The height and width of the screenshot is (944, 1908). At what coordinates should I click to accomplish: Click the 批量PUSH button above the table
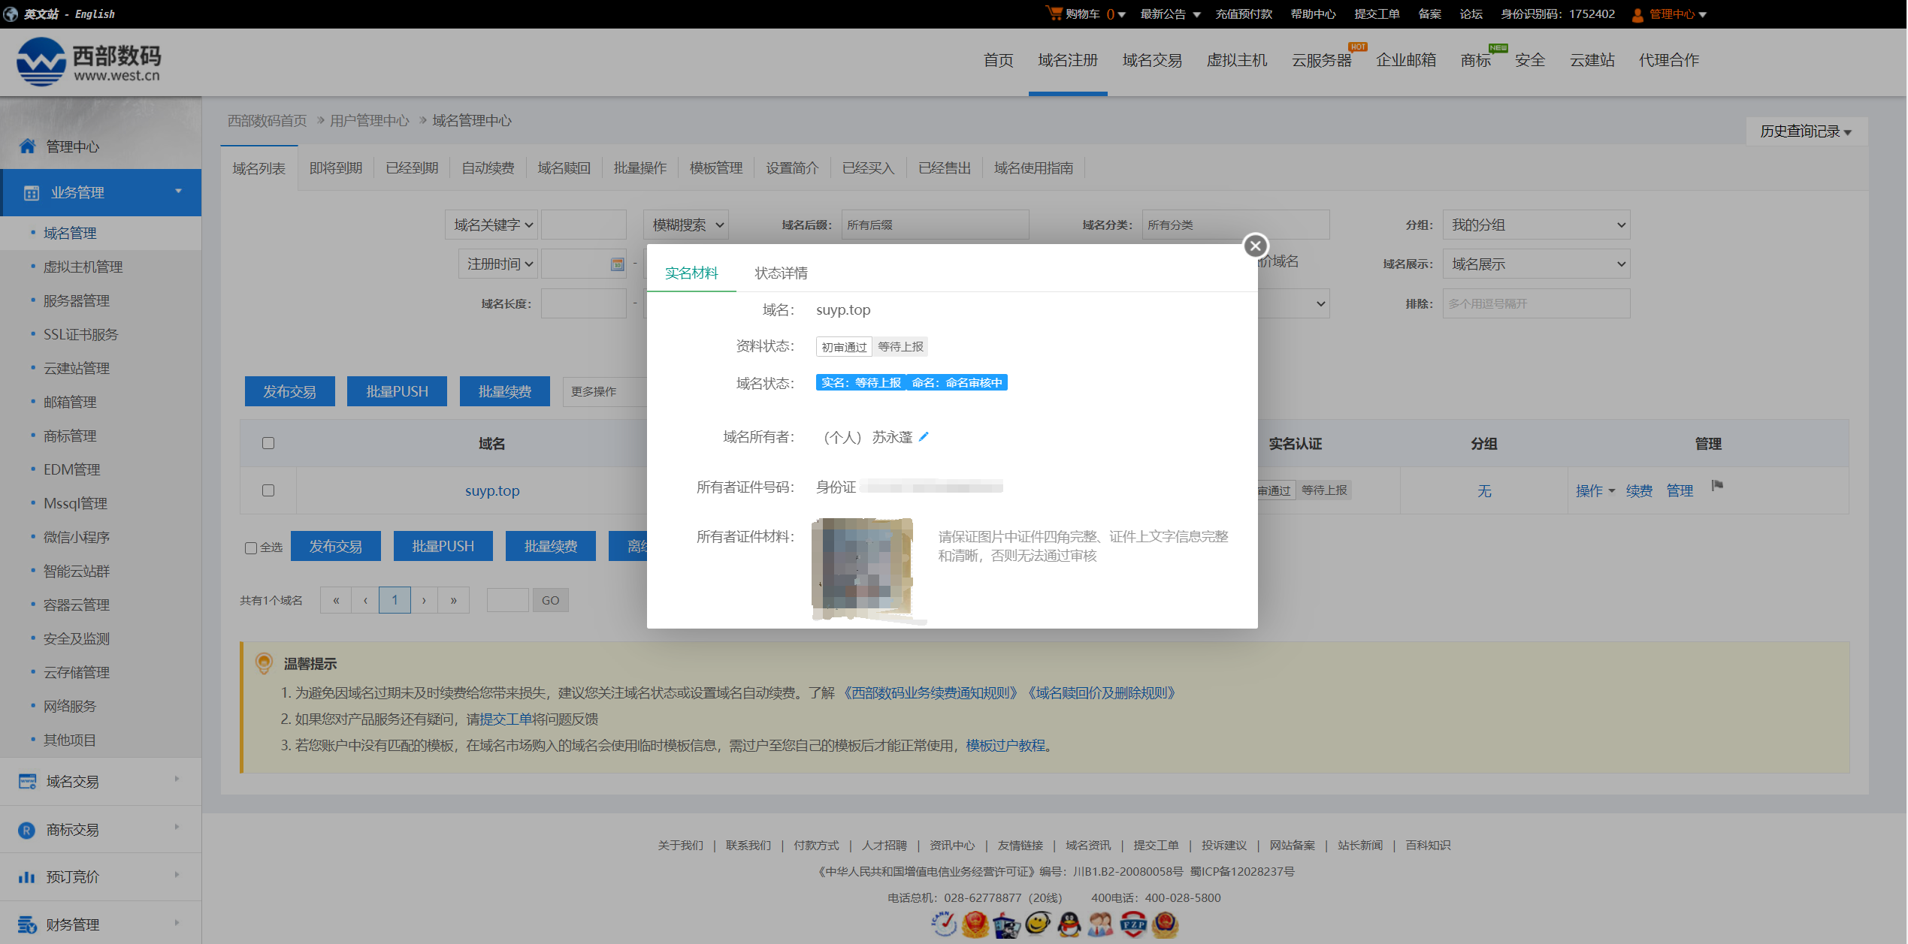click(x=397, y=391)
